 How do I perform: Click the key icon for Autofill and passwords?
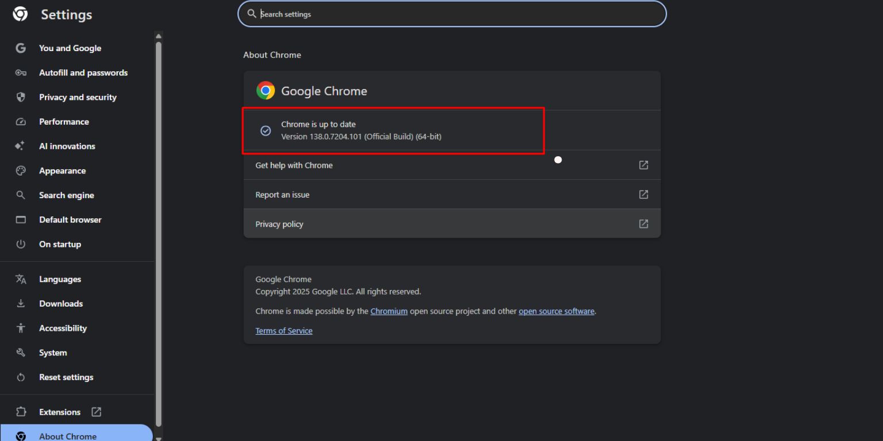tap(21, 73)
